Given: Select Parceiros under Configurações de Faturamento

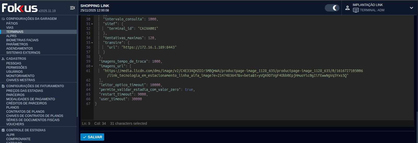Looking at the screenshot, I should coord(15,95).
